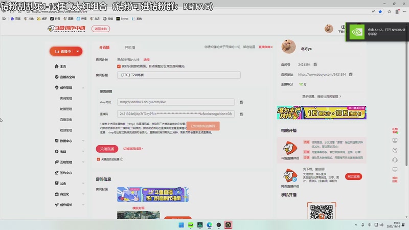Click the NVIDIA overlay notification icon
The image size is (409, 230).
[357, 32]
